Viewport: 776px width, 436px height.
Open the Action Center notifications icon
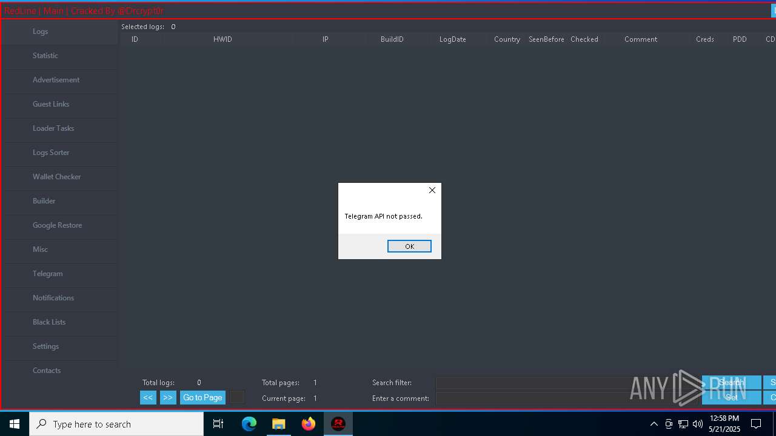pyautogui.click(x=756, y=424)
